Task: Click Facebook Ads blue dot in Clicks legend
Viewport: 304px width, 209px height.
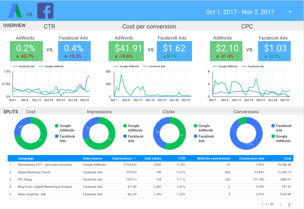Action: click(195, 136)
